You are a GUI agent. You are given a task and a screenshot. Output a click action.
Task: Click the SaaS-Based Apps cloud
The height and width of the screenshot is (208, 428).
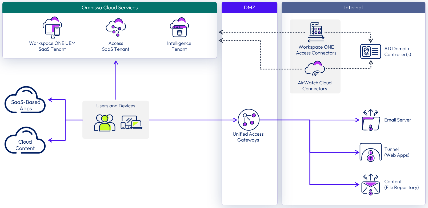point(25,100)
